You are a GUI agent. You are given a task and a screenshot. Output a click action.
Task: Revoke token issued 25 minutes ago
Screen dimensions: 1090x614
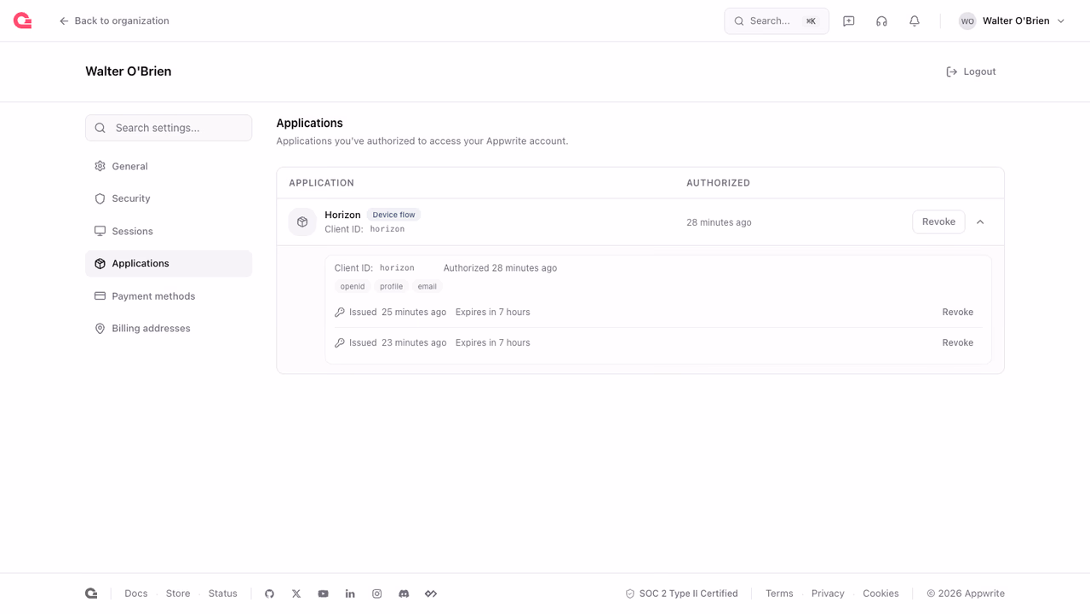point(957,312)
